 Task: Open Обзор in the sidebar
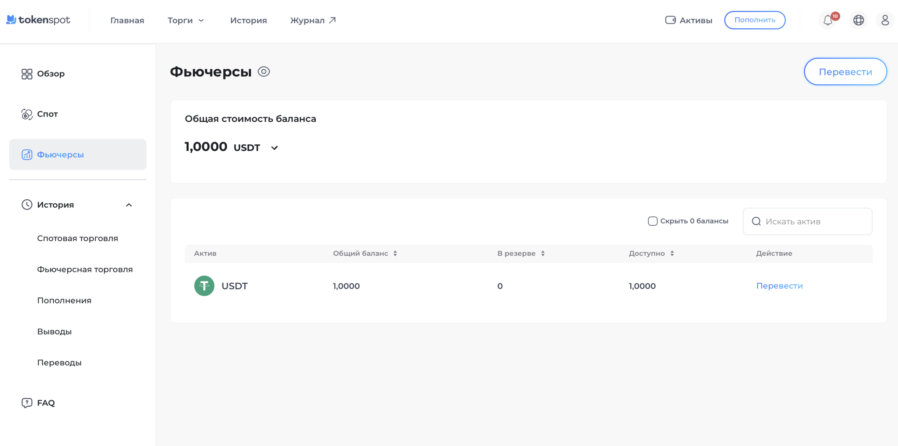click(x=51, y=74)
